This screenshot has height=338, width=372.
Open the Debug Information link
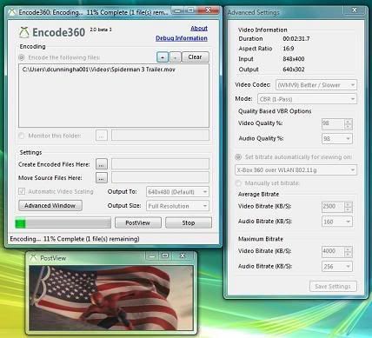[x=182, y=38]
